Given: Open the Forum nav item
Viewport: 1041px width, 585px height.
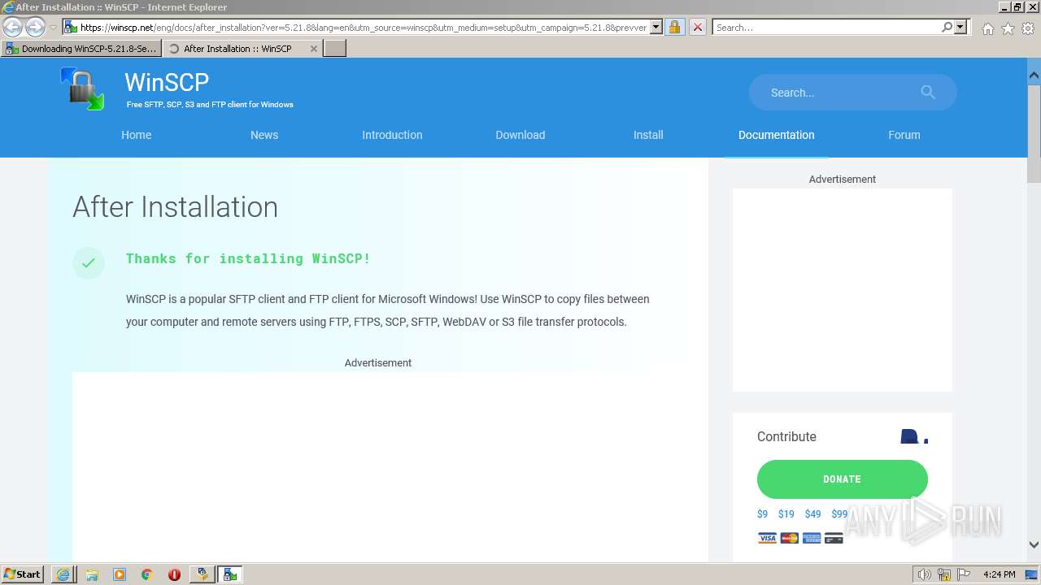Looking at the screenshot, I should tap(904, 135).
